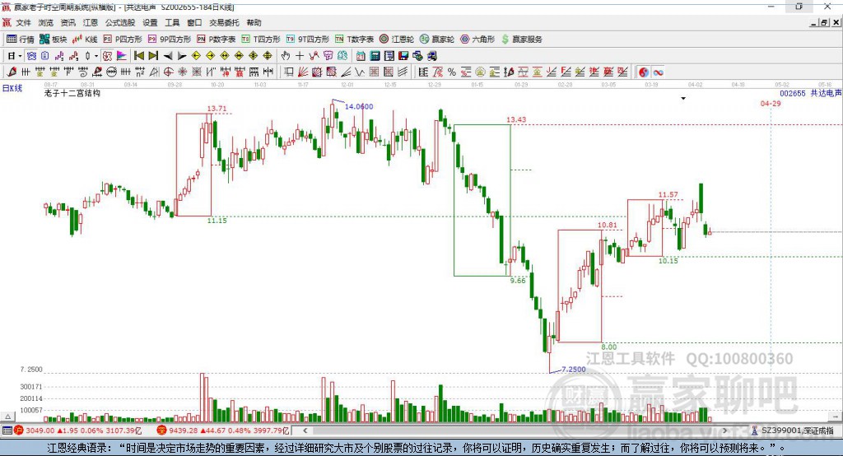
Task: Open the 浏览 menu
Action: point(46,22)
